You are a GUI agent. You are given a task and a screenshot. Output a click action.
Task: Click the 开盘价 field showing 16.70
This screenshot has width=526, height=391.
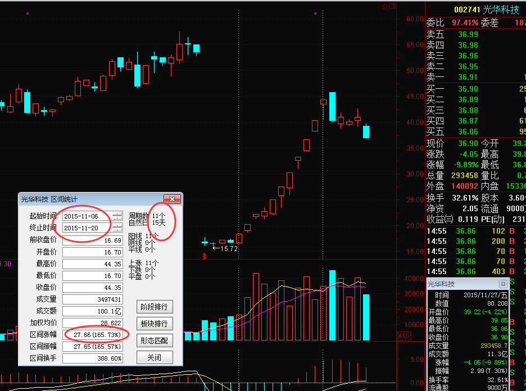click(x=93, y=252)
